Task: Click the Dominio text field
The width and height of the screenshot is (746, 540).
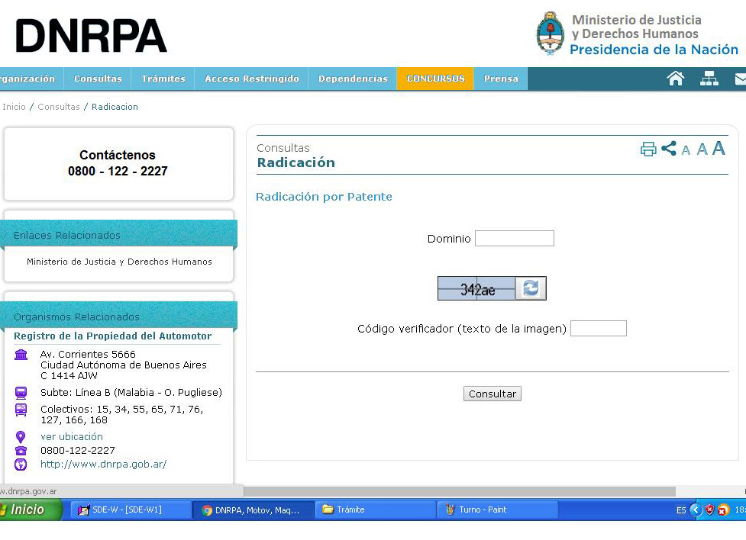Action: tap(514, 239)
